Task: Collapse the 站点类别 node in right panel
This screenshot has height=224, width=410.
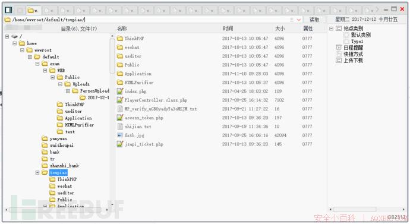Action: [332, 29]
